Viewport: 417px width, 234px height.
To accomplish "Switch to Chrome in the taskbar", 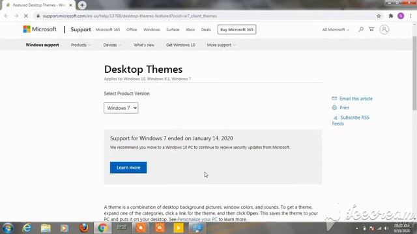I will pyautogui.click(x=103, y=228).
